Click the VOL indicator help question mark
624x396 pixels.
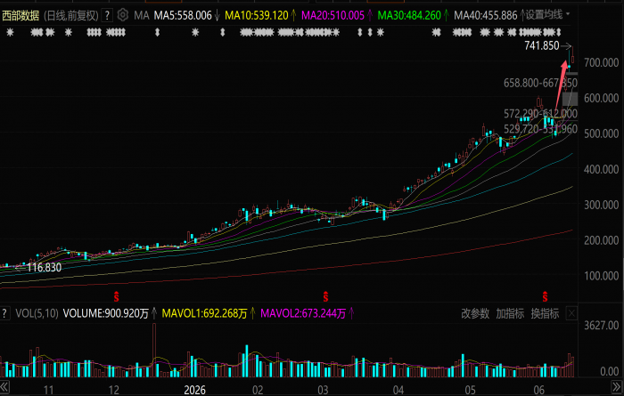[4, 313]
